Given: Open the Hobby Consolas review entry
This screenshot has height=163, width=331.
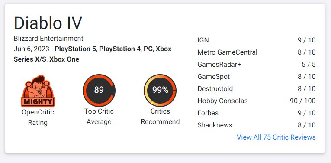Looking at the screenshot, I should [257, 101].
